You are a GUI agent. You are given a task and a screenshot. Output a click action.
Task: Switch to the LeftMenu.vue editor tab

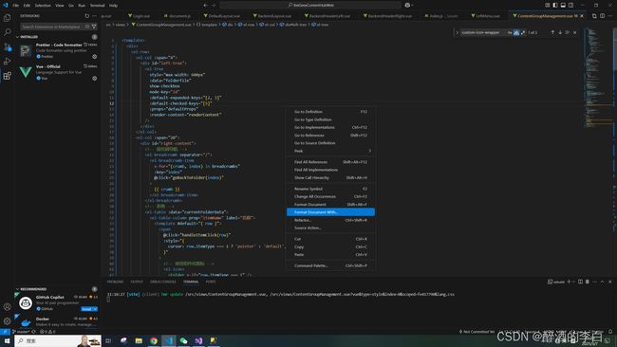(485, 16)
